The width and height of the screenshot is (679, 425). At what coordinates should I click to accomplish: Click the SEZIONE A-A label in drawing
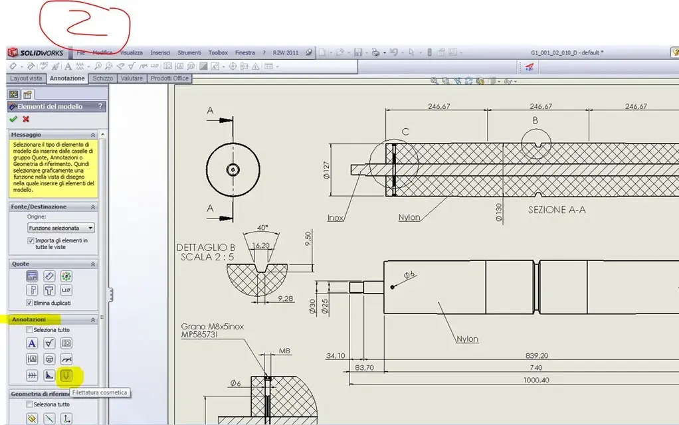[557, 210]
